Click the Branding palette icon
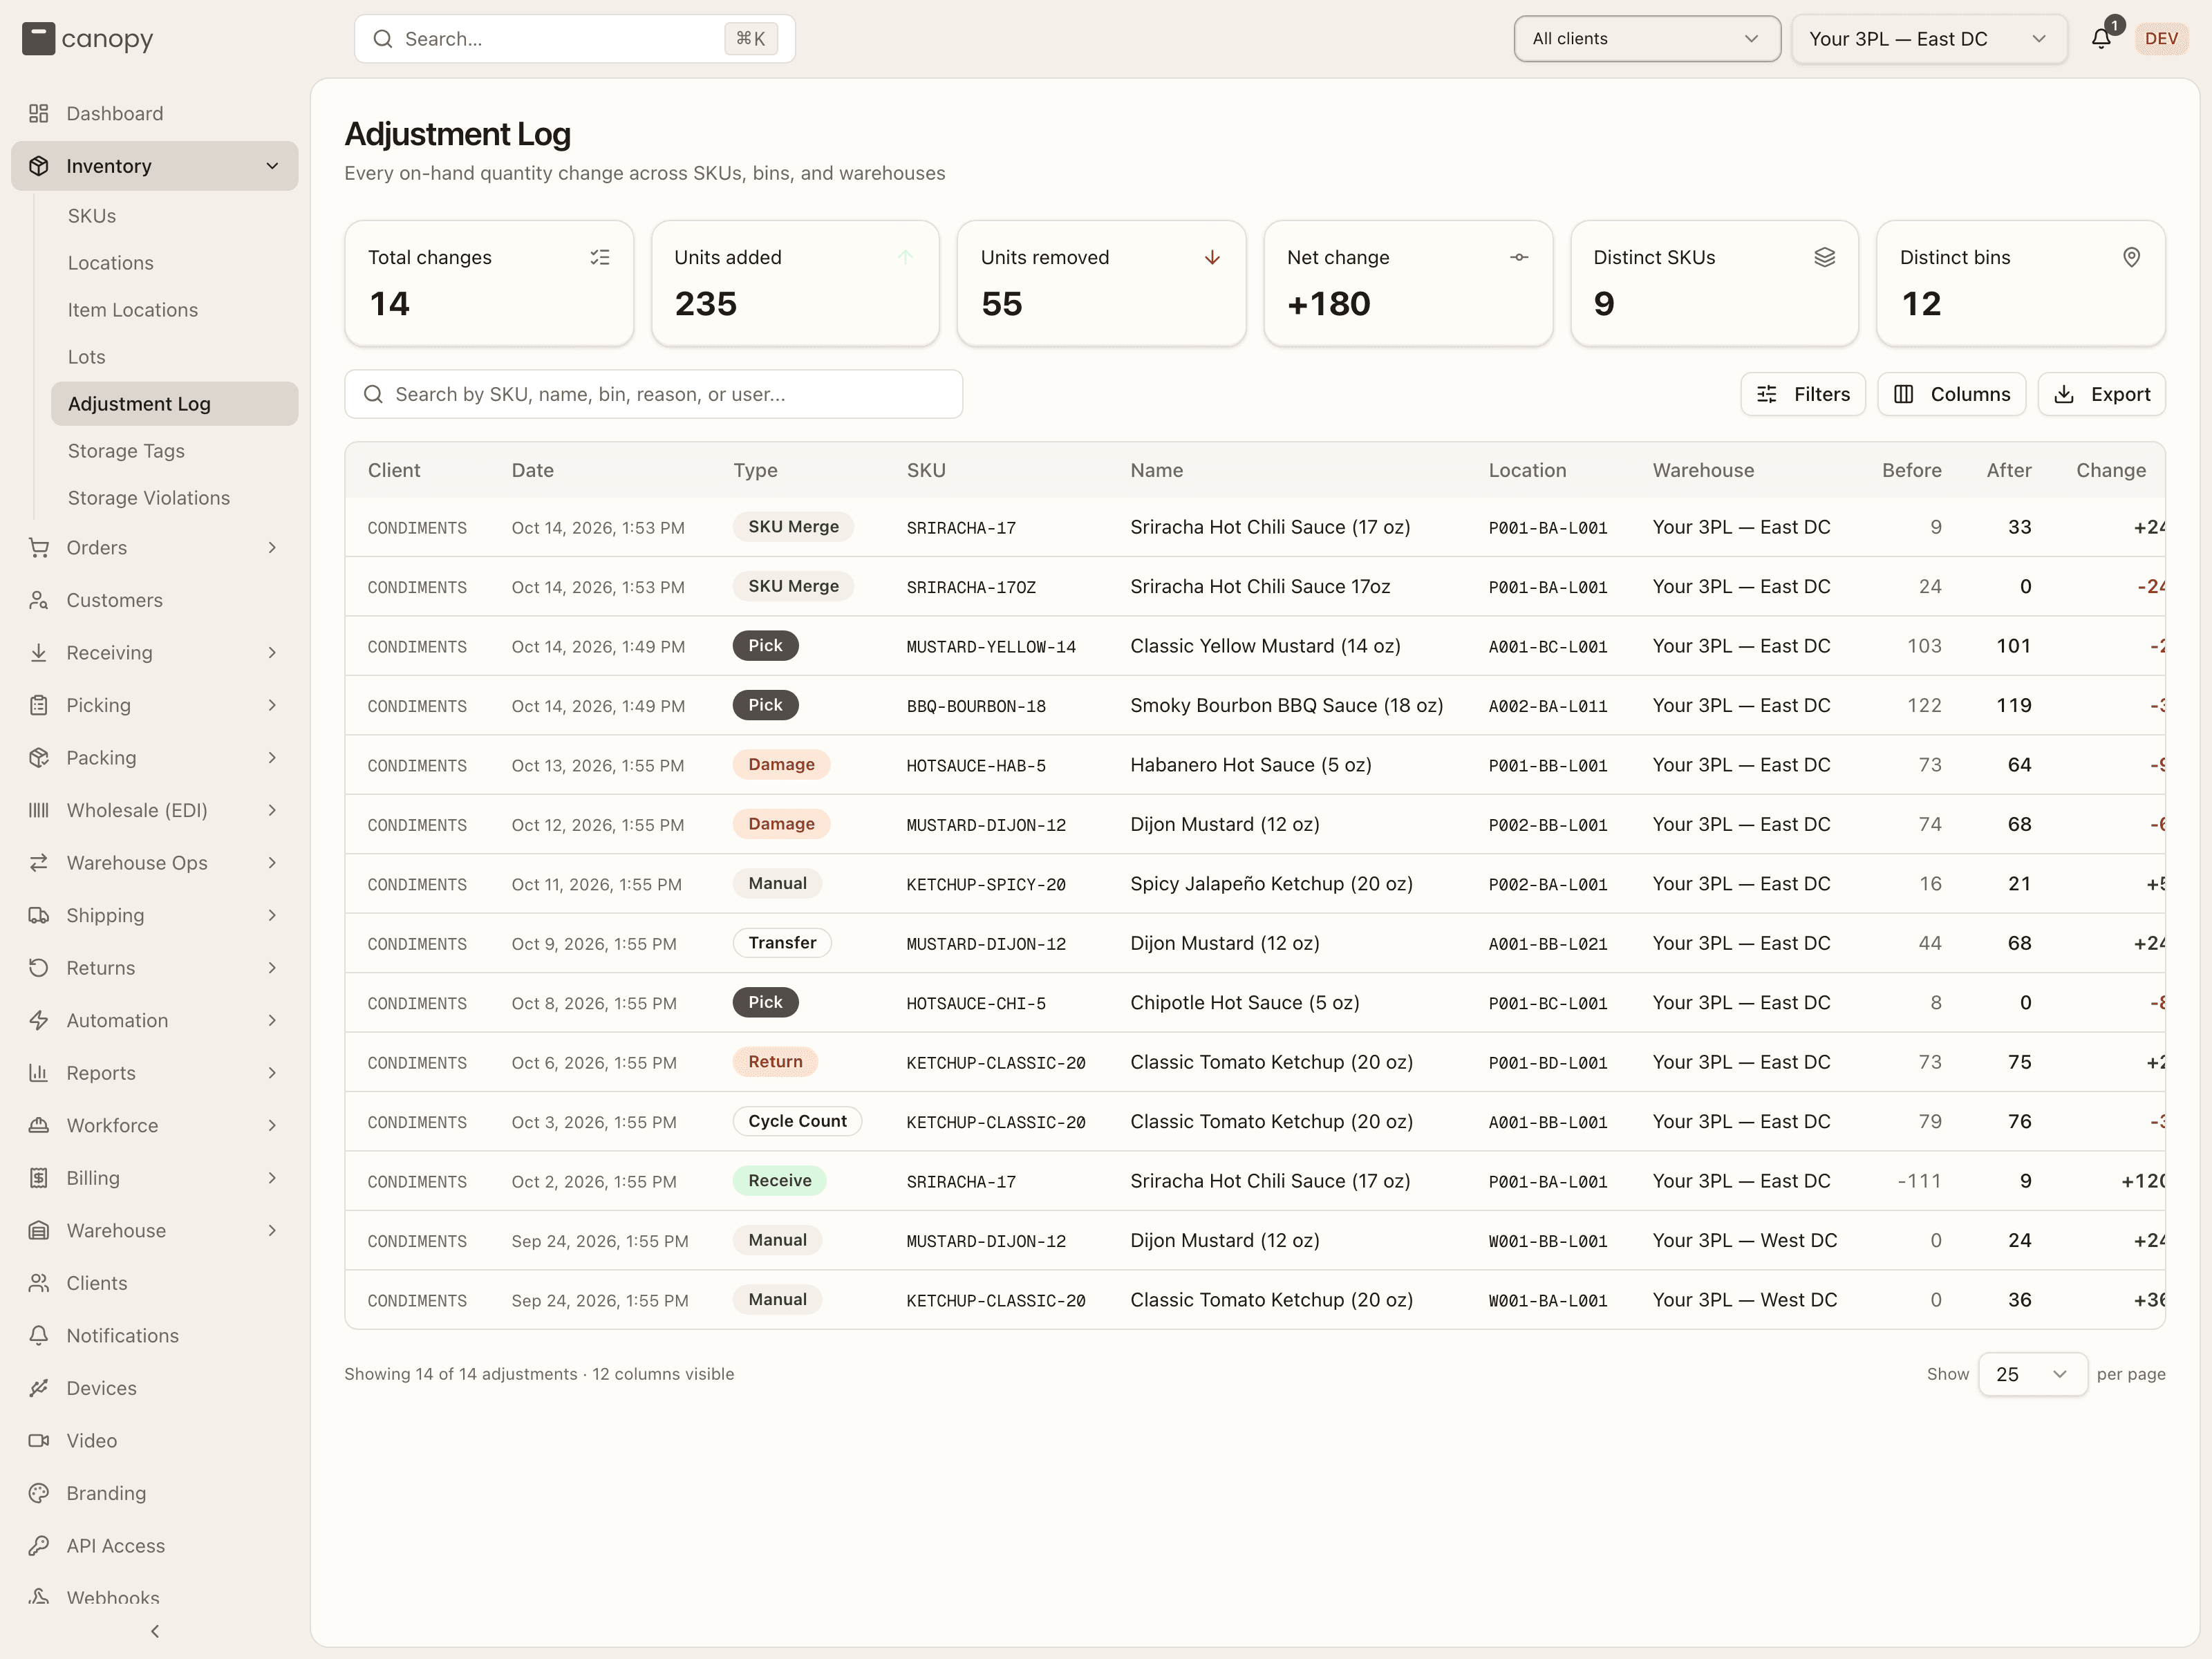 (x=39, y=1493)
